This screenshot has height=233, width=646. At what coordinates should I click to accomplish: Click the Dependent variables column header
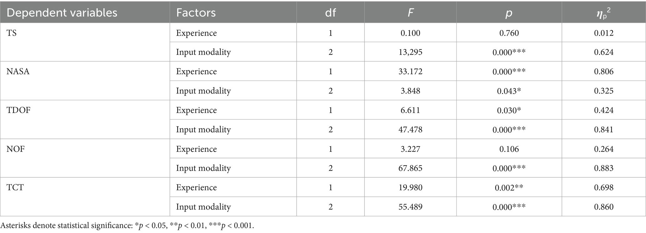tap(62, 13)
